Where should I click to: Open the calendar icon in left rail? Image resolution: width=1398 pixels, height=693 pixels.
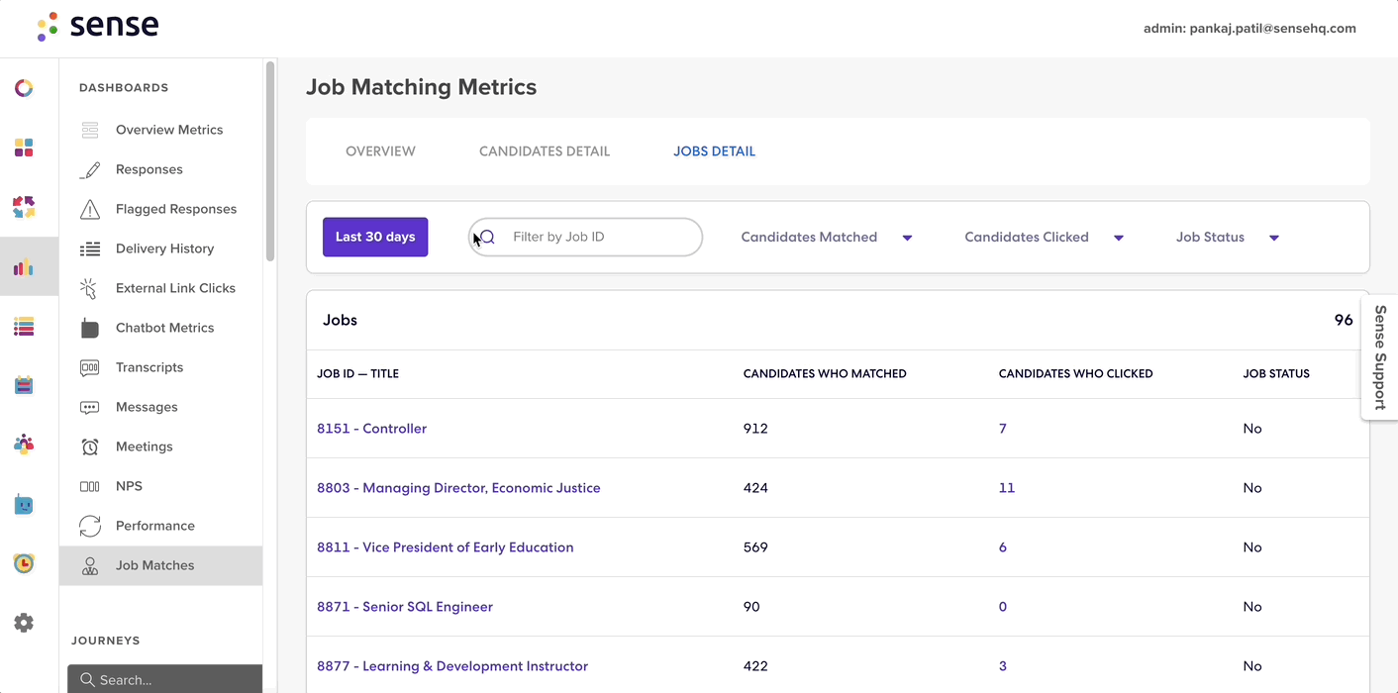pyautogui.click(x=24, y=385)
